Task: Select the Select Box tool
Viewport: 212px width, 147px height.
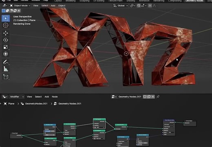Action: (x=6, y=18)
